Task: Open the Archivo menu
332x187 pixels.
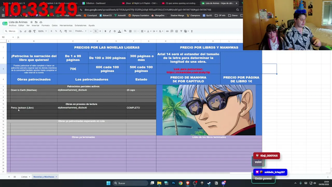Action: 12,25
